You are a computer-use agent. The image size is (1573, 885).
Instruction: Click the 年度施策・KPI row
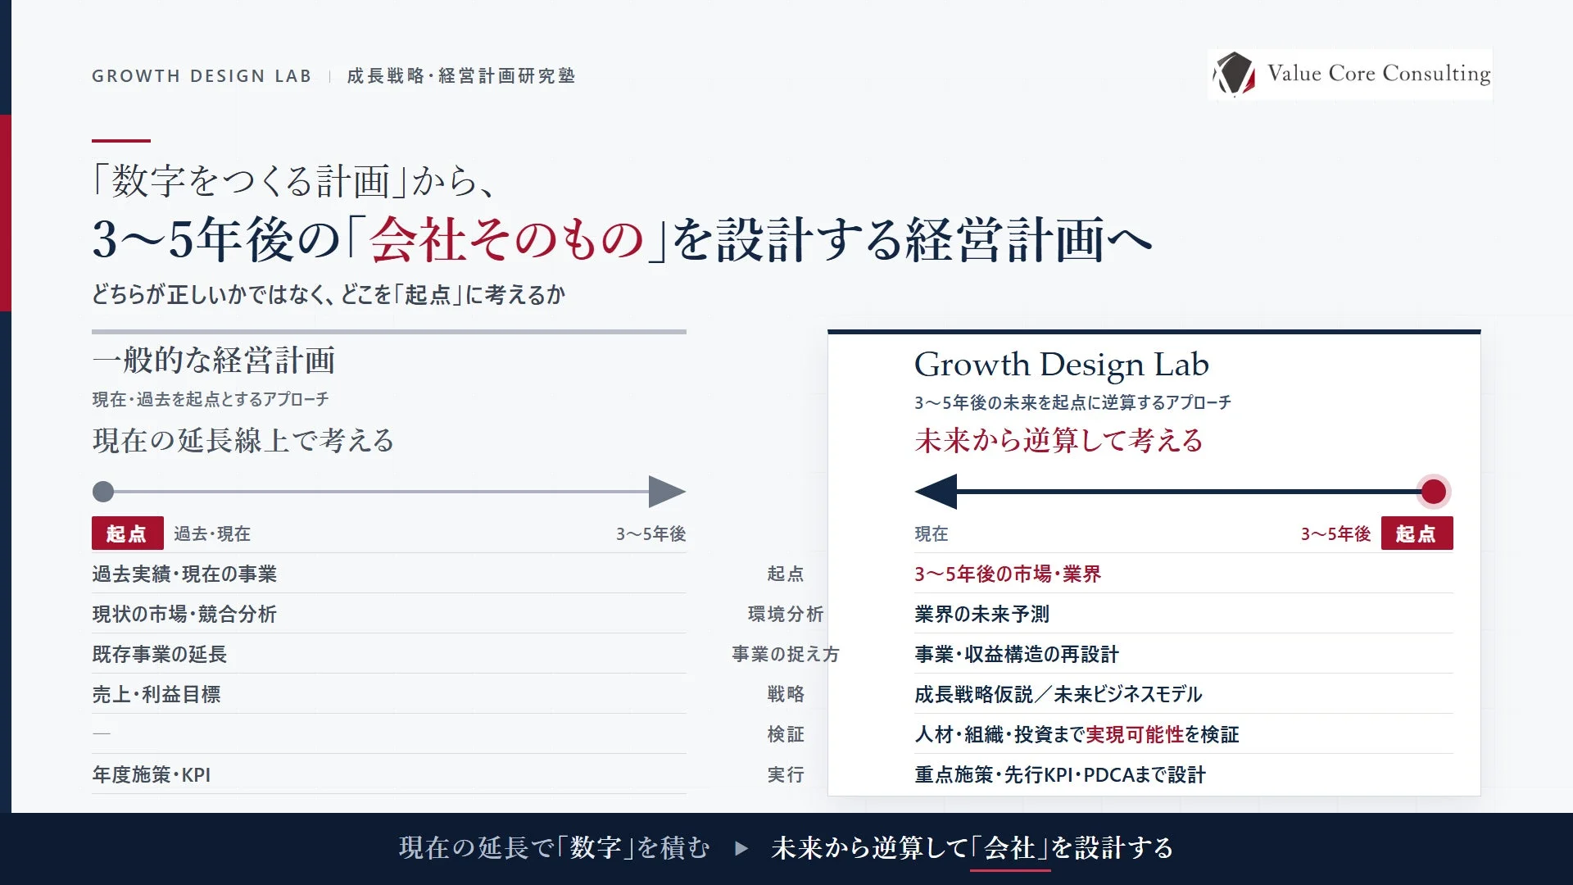389,774
